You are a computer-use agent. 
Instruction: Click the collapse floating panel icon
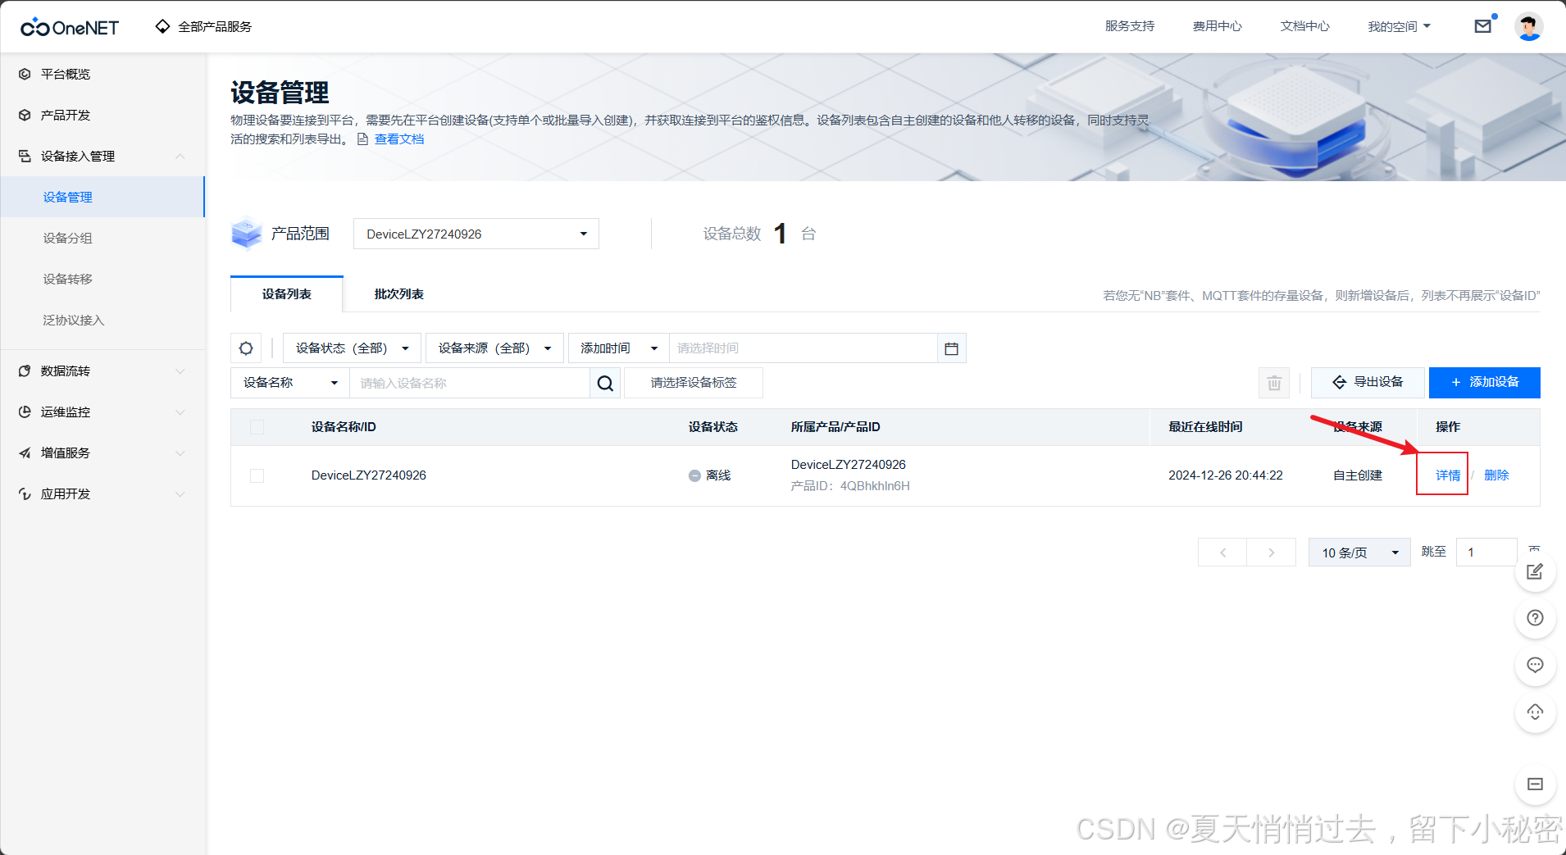pos(1535,785)
